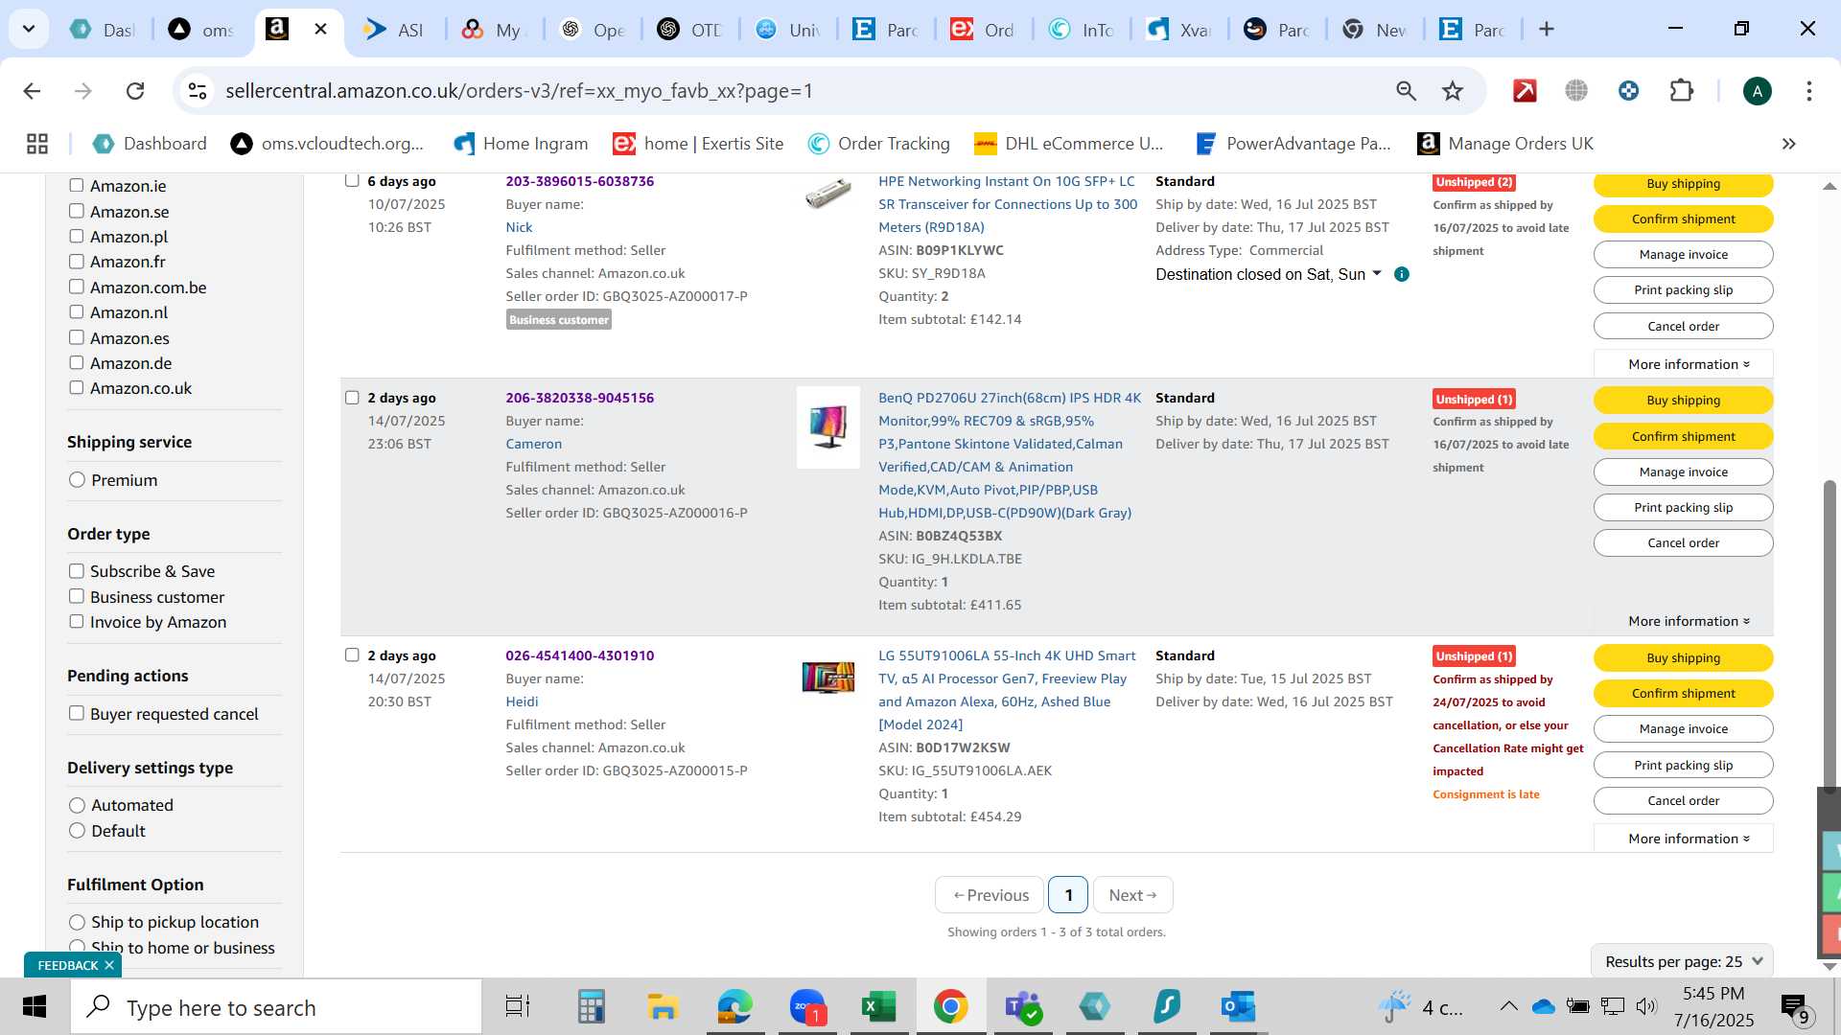Viewport: 1841px width, 1035px height.
Task: Open BenQ monitor product thumbnail
Action: tap(828, 427)
